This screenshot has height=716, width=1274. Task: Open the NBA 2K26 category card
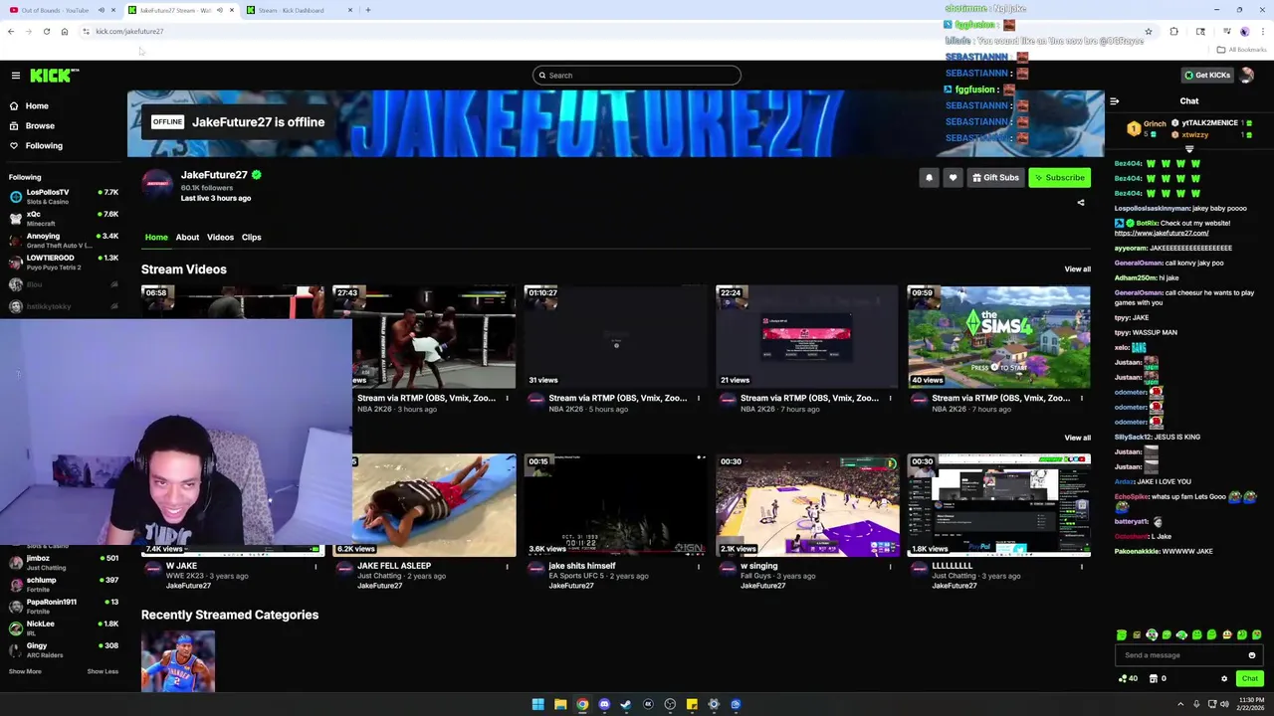pyautogui.click(x=178, y=661)
